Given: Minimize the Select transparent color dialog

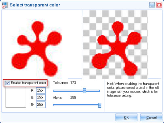Looking at the screenshot, I should click(x=152, y=5).
